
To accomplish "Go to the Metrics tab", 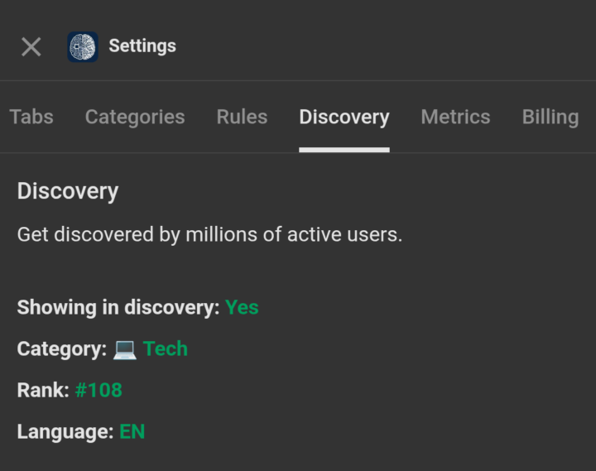I will pyautogui.click(x=455, y=117).
